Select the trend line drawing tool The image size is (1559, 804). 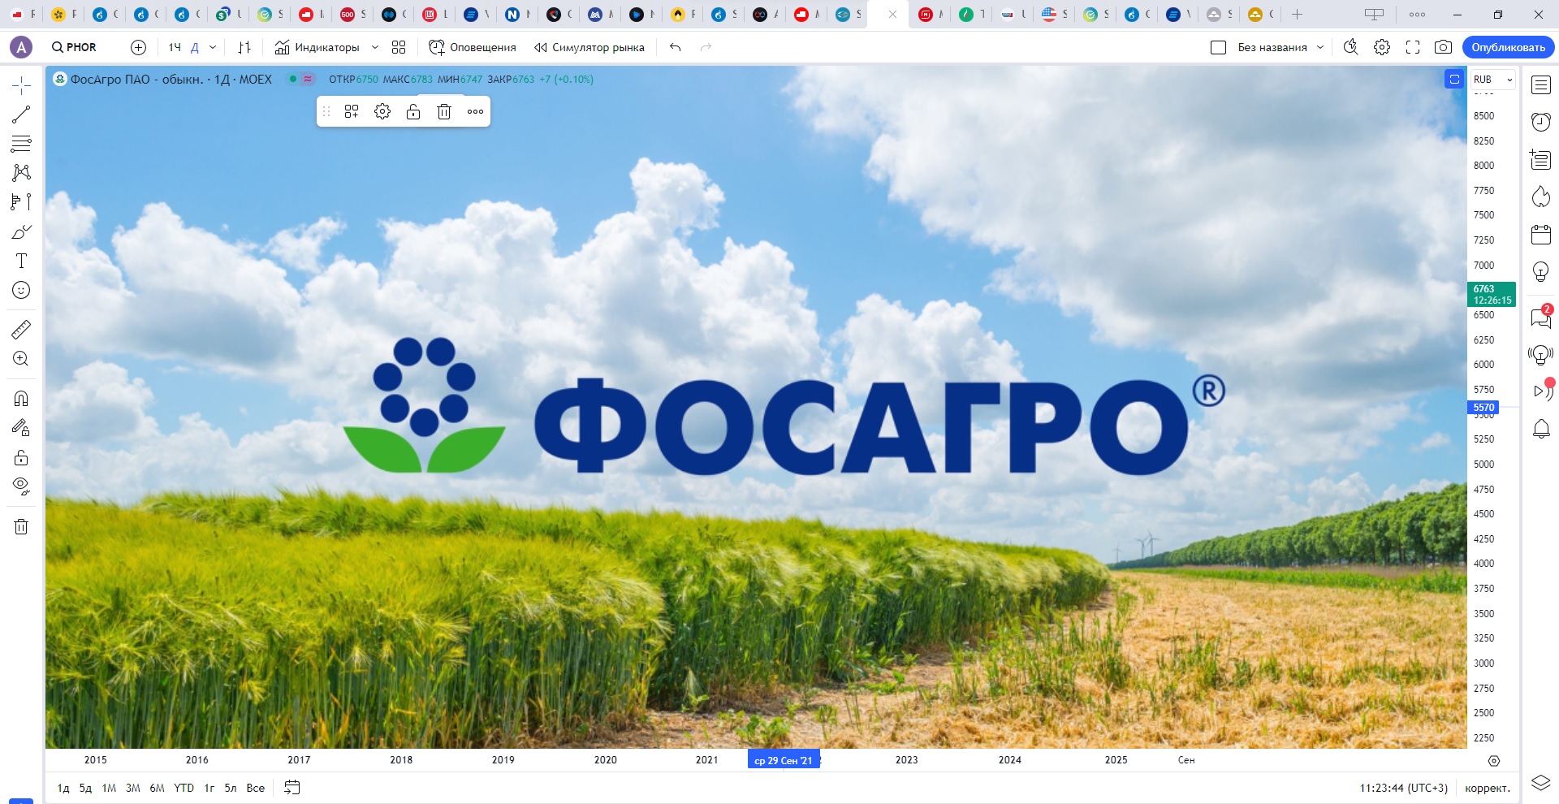tap(21, 115)
